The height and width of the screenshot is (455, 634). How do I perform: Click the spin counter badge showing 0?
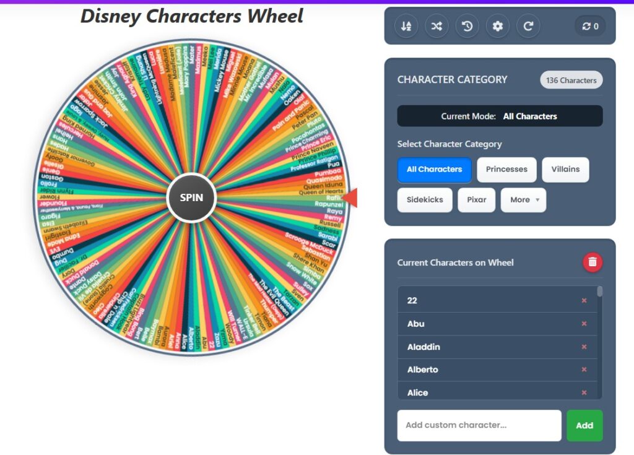[x=589, y=26]
